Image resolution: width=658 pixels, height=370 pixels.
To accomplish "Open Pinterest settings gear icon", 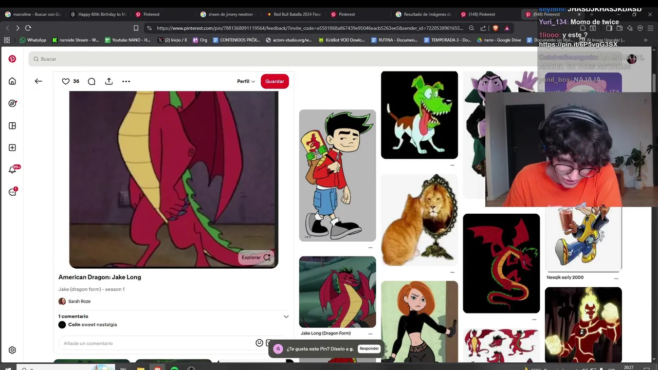I will click(12, 350).
